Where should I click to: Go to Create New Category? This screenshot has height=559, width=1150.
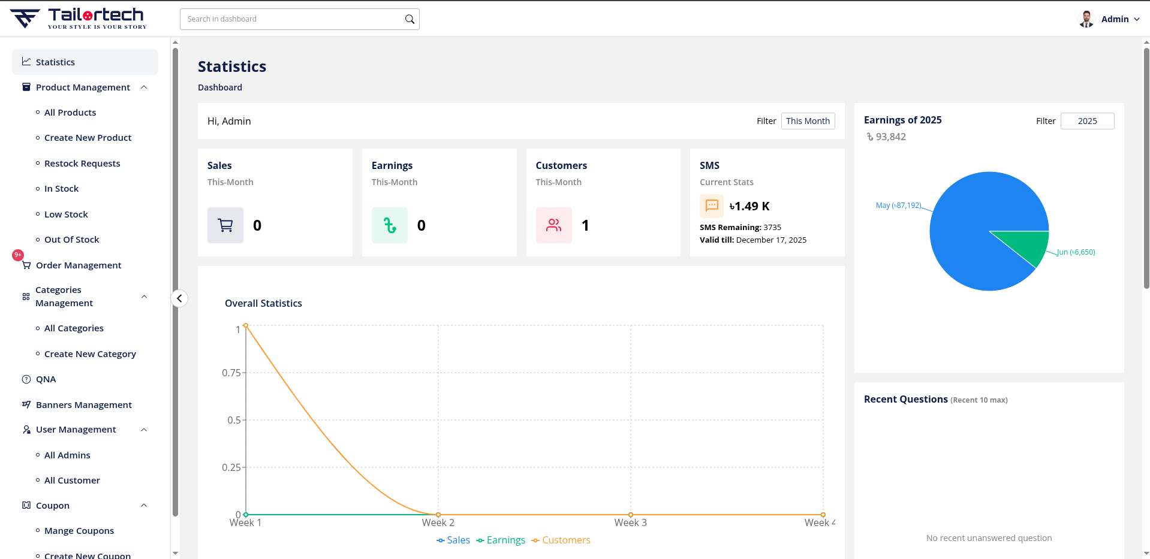90,354
